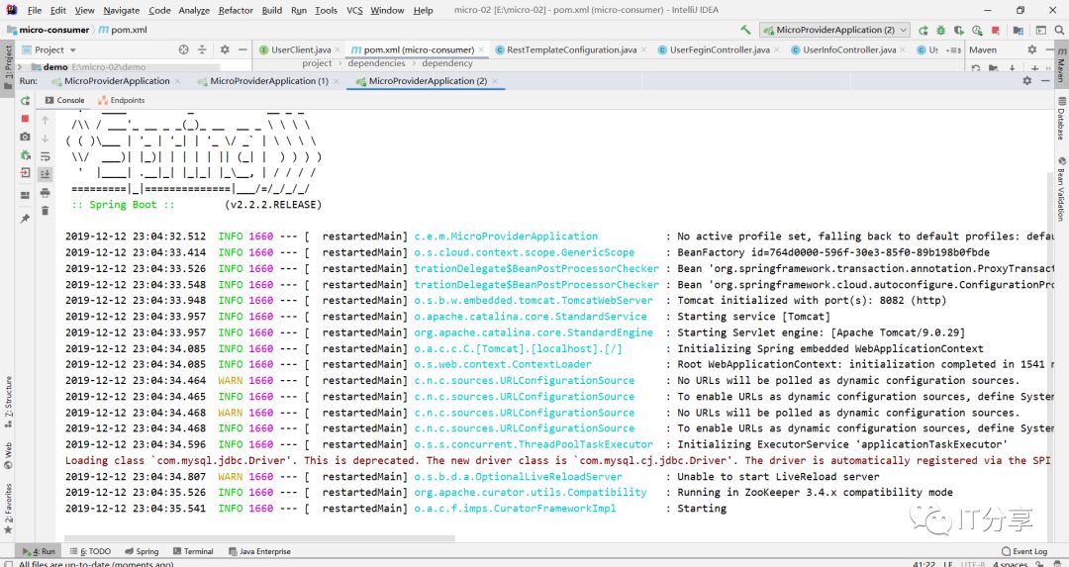Start debugging with the top toolbar bug icon

(x=941, y=30)
